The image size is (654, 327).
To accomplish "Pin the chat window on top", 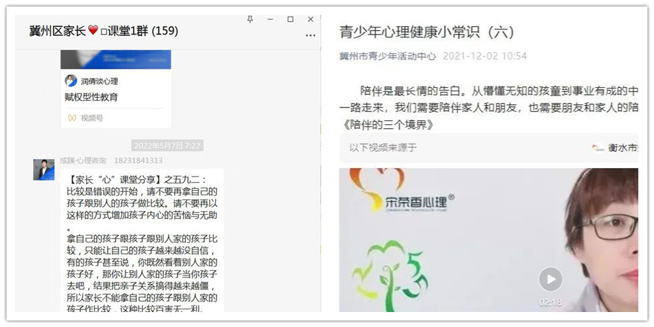I will [250, 20].
